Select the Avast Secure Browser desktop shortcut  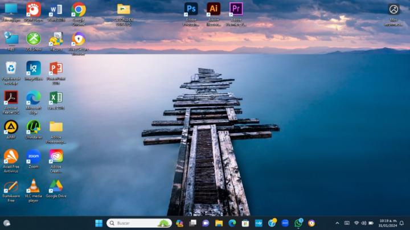point(79,43)
